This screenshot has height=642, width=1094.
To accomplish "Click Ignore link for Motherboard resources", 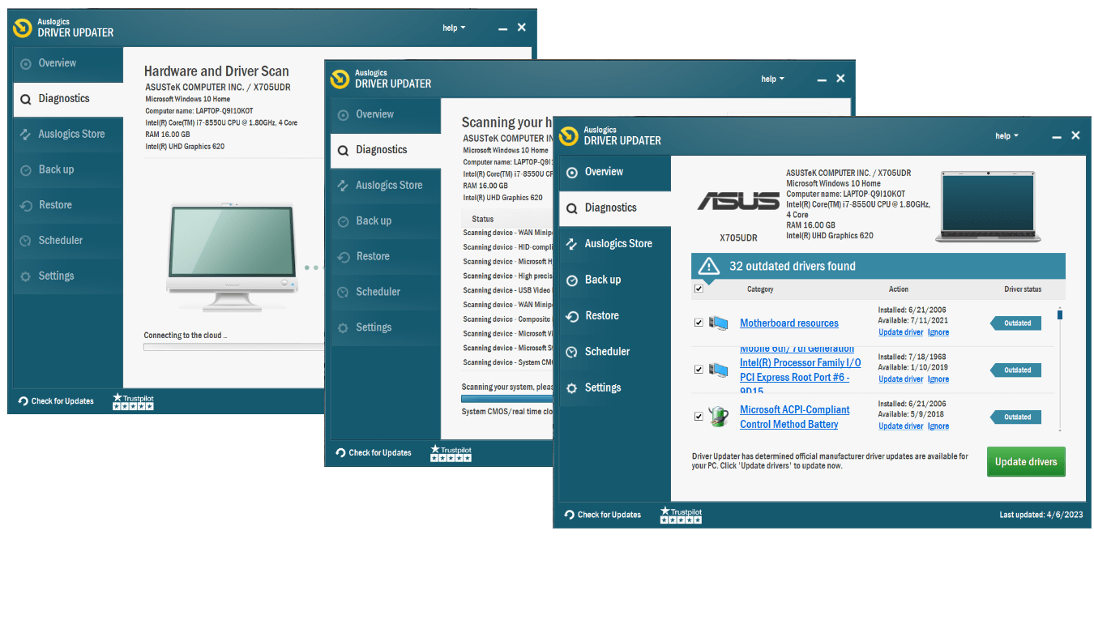I will [x=938, y=332].
